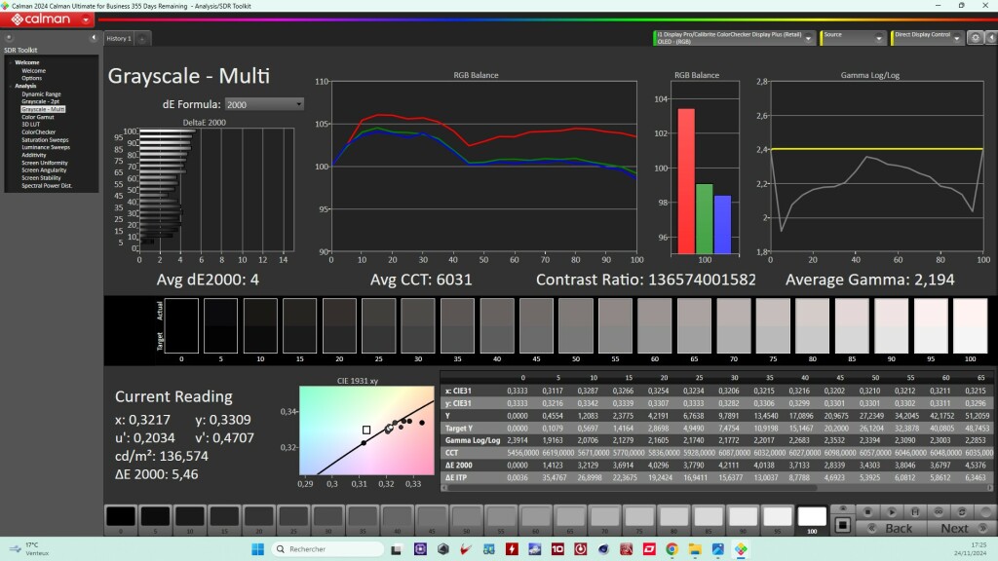
Task: Open Saturation Sweeps in the sidebar
Action: click(45, 140)
